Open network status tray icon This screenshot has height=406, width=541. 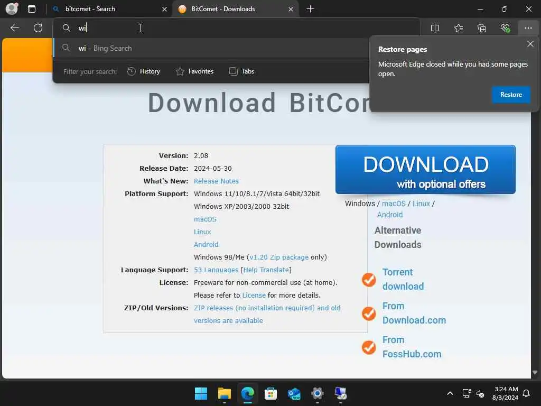pyautogui.click(x=467, y=393)
